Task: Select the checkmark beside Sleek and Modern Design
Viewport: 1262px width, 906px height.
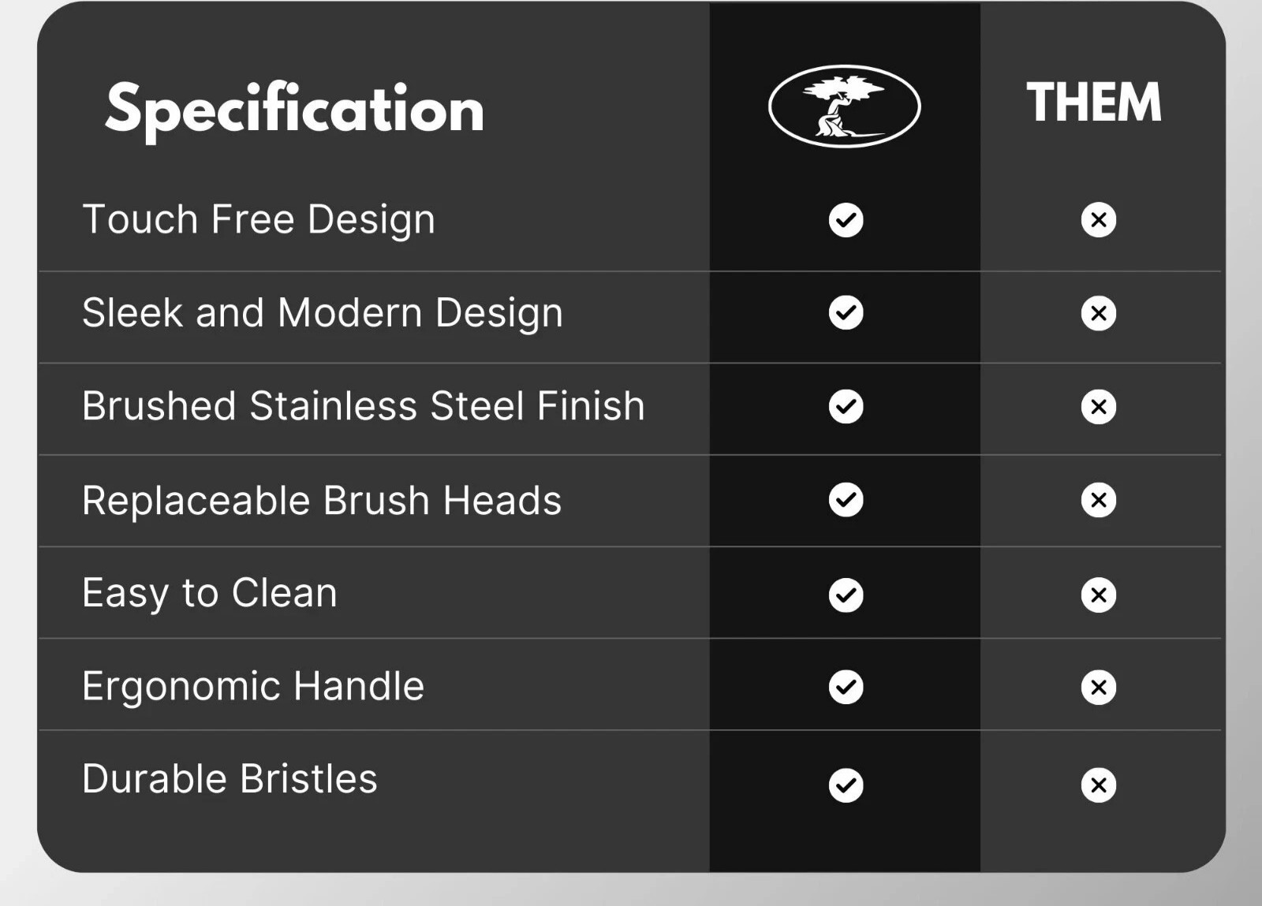Action: pos(846,313)
